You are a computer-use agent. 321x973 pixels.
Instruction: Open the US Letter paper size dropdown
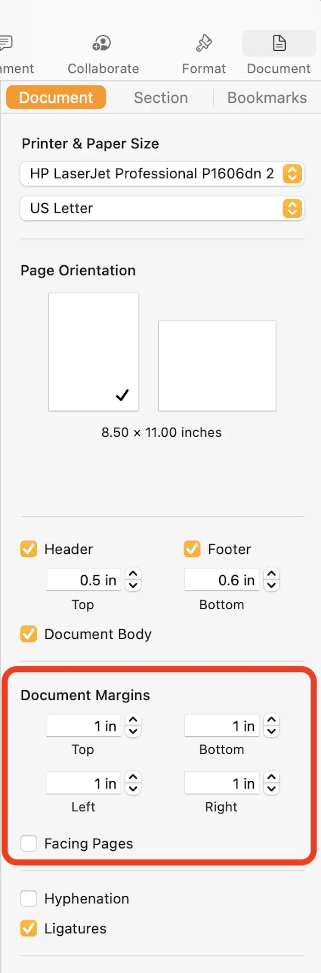pyautogui.click(x=162, y=209)
